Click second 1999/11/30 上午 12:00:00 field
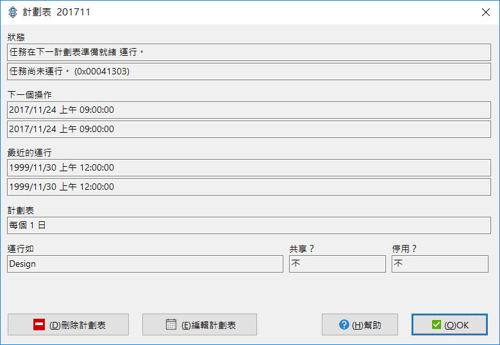Screen dimensions: 500x345 (x=249, y=187)
